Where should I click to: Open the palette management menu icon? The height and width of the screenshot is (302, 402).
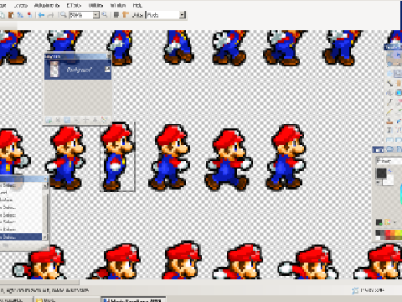[x=388, y=222]
